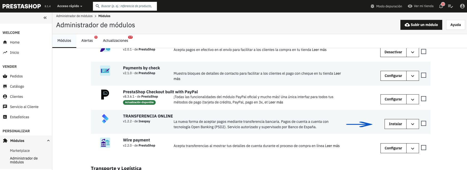Click the PrestaShop Checkout PayPal module icon
Image resolution: width=467 pixels, height=170 pixels.
[x=105, y=95]
